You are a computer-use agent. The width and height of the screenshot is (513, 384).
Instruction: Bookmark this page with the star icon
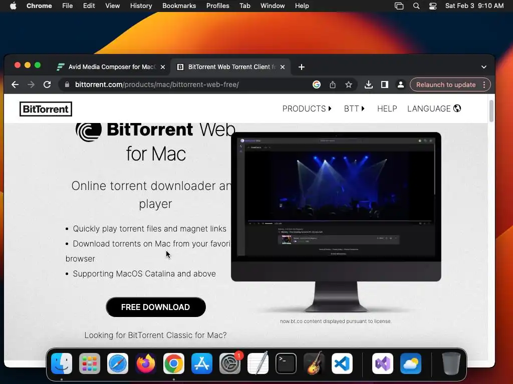pos(349,84)
